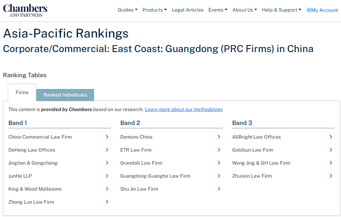Select Wang Jing & GH Law Firm

(261, 163)
